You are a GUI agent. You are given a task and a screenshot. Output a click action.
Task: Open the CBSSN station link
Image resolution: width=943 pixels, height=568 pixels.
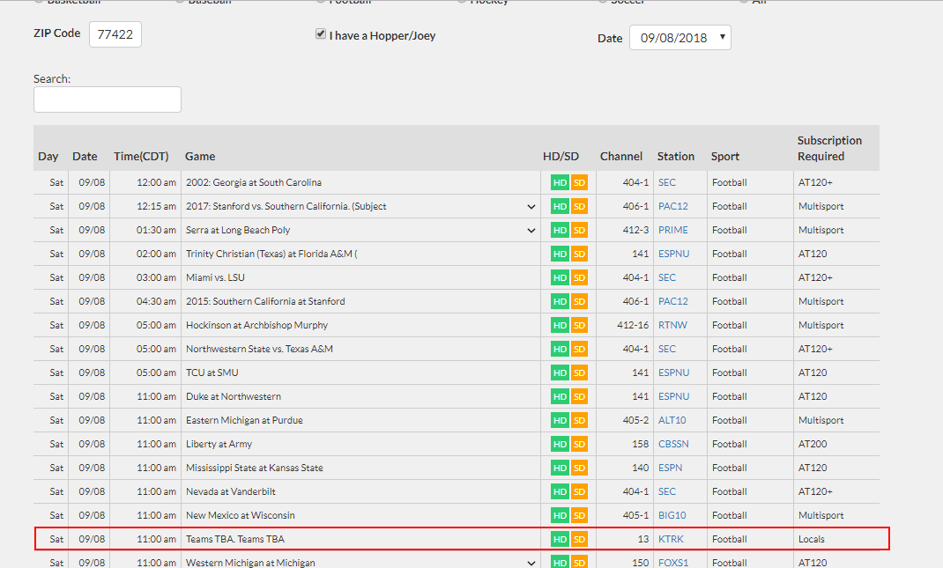pyautogui.click(x=673, y=444)
